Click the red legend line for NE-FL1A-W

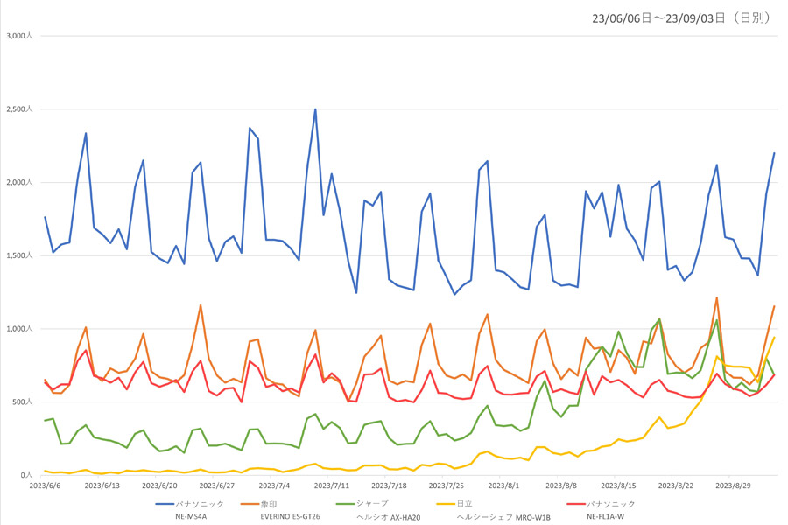(576, 504)
